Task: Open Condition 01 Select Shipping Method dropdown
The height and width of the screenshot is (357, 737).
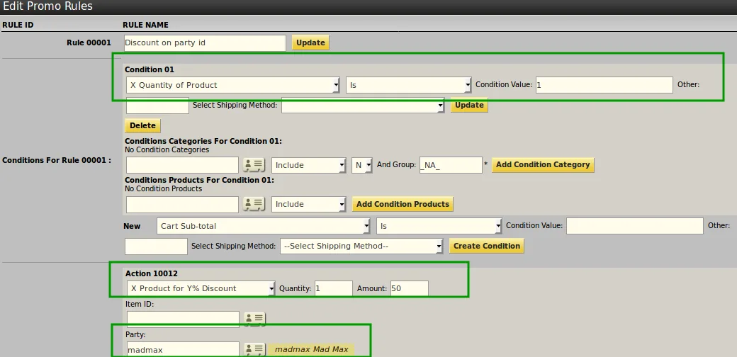Action: (x=362, y=106)
